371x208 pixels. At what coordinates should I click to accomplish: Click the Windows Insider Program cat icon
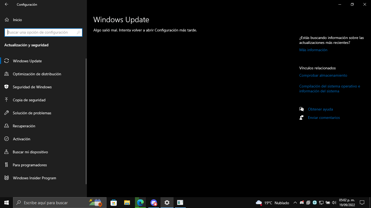pos(7,178)
